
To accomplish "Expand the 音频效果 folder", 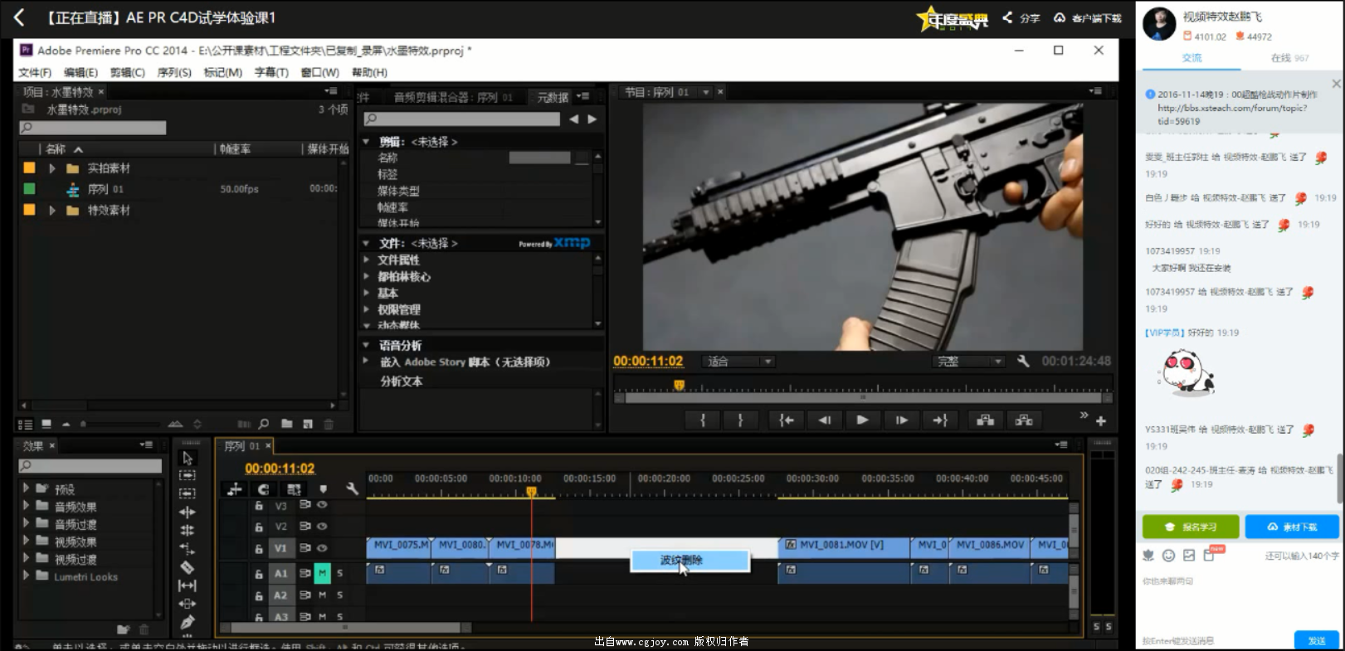I will pyautogui.click(x=26, y=506).
